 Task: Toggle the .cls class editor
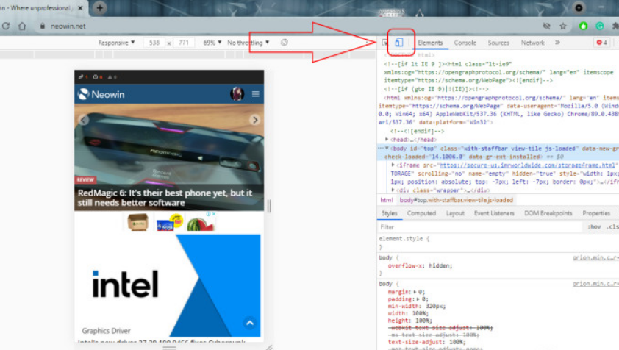(612, 226)
